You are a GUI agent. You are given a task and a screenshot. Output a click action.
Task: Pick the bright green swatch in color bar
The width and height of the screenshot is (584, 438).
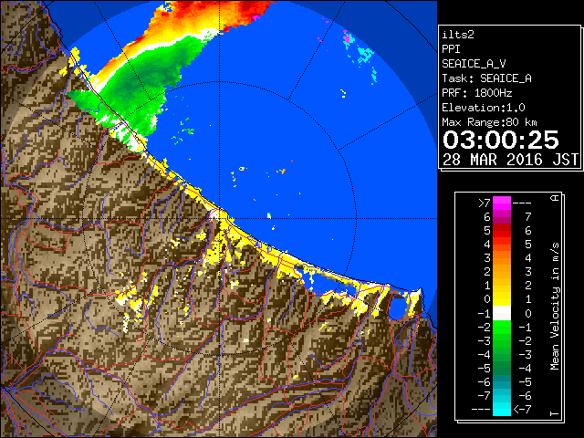[x=502, y=327]
